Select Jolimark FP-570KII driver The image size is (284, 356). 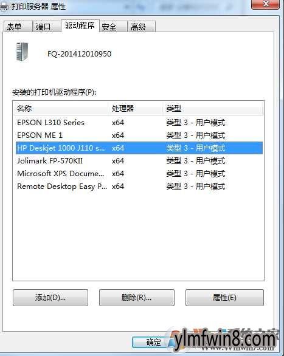(139, 161)
